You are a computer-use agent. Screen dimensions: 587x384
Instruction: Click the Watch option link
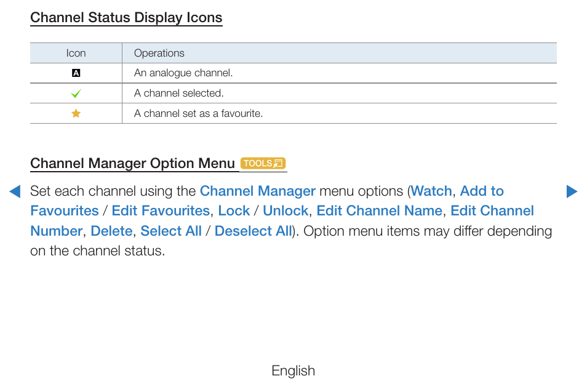[x=431, y=191]
